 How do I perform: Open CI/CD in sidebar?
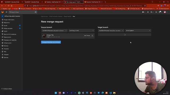(6, 31)
